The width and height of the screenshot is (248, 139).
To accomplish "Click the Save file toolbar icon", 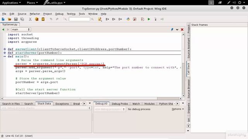I will point(16,19).
